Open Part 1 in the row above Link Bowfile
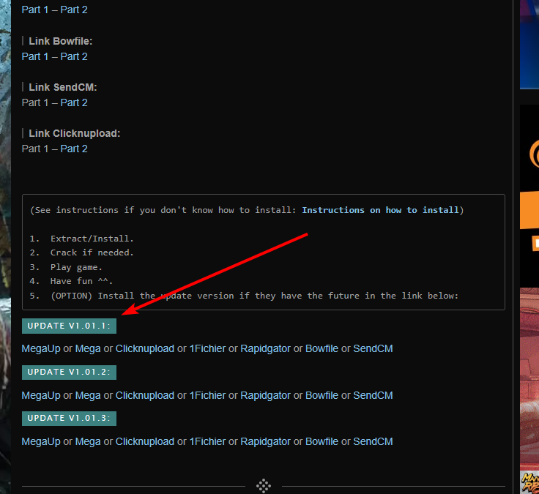This screenshot has height=494, width=539. [34, 10]
